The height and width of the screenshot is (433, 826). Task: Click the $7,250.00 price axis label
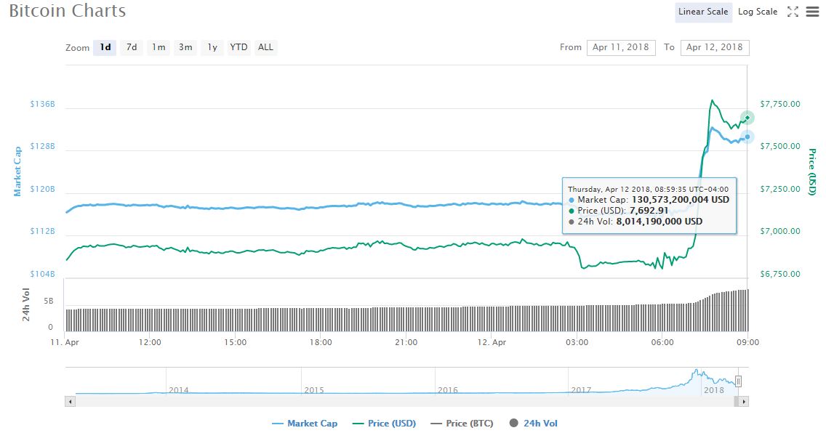pos(779,189)
